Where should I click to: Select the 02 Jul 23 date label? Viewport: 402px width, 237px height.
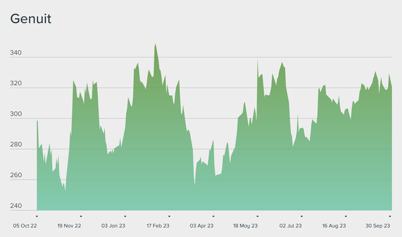(291, 225)
